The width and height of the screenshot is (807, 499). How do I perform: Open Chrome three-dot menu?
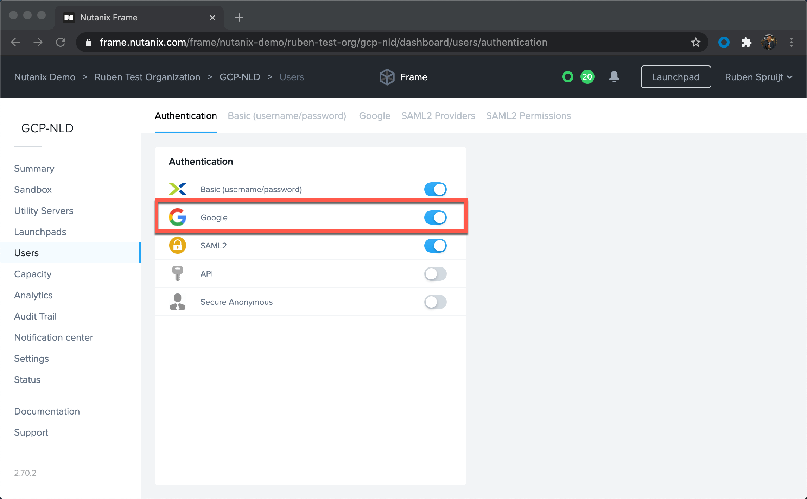pos(792,43)
